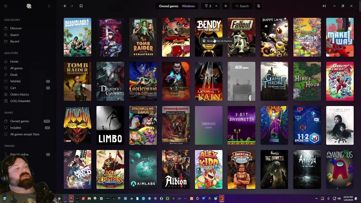The height and width of the screenshot is (203, 361).
Task: Open Gravity Circuit cover
Action: pos(340,81)
